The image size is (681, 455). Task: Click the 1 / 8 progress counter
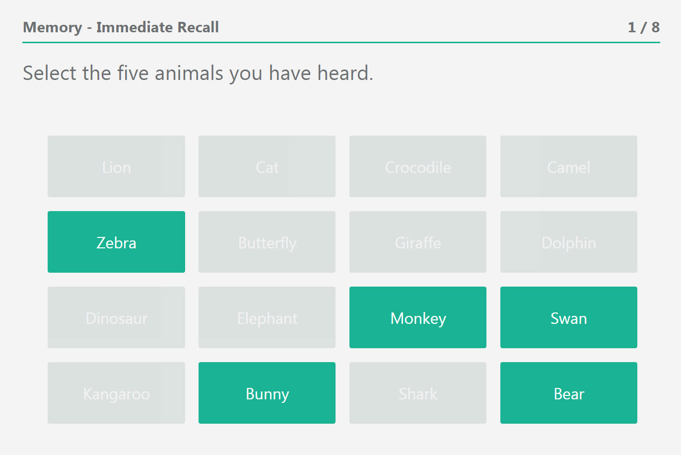(x=643, y=27)
